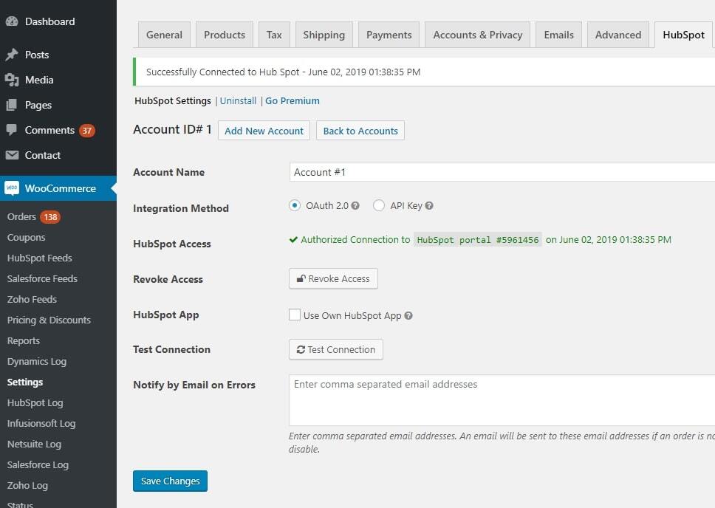Open the Accounts & Privacy tab
715x508 pixels.
[477, 35]
